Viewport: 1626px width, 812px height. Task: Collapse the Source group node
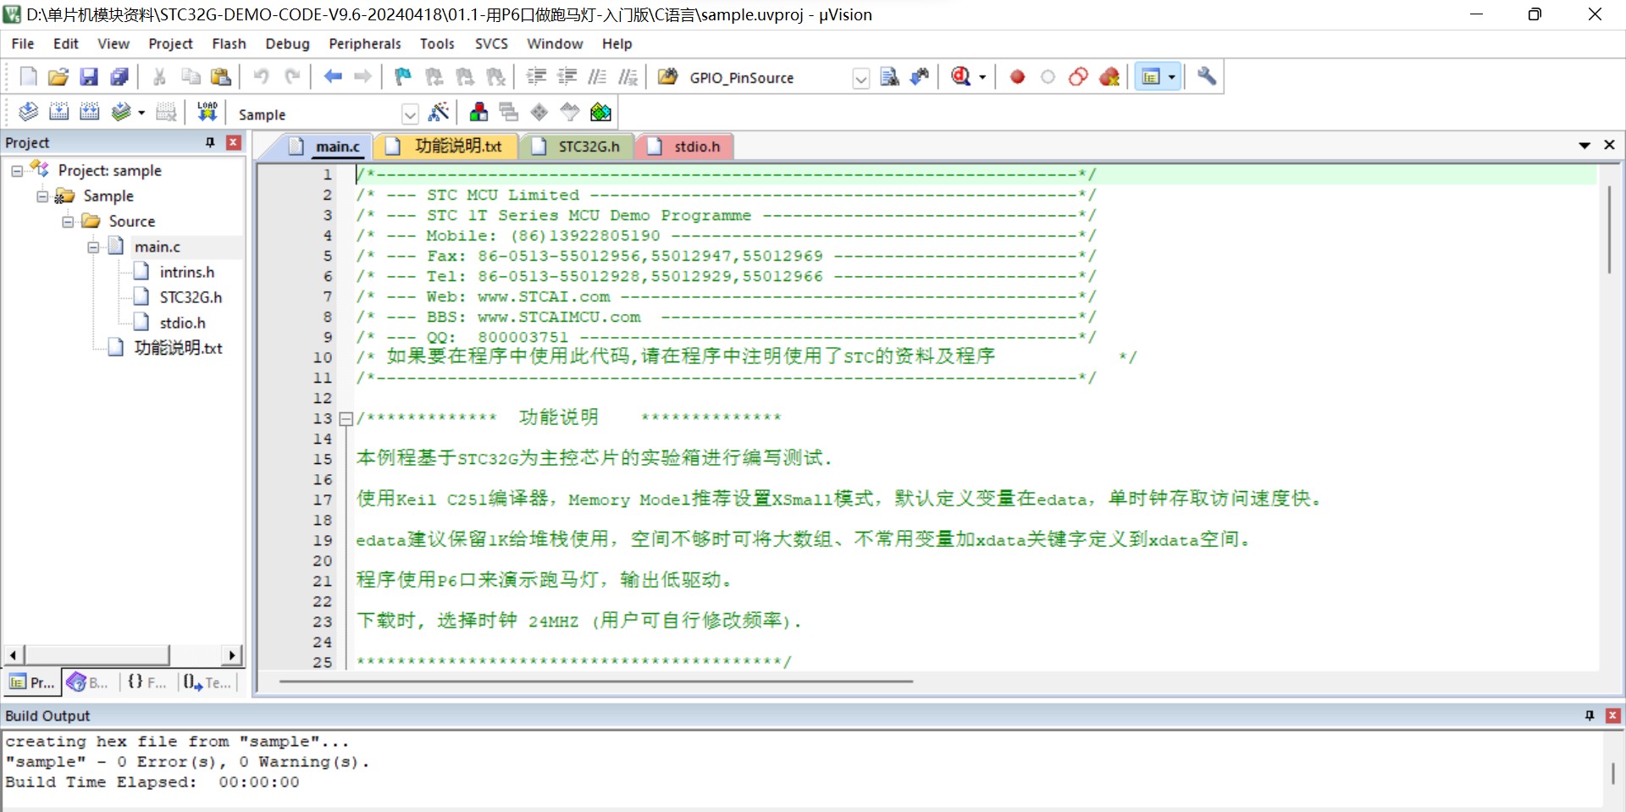(68, 222)
